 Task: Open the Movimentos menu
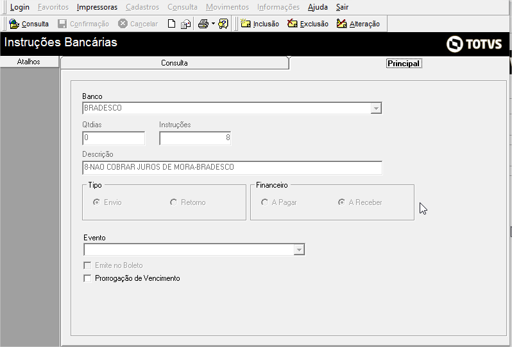pos(227,7)
